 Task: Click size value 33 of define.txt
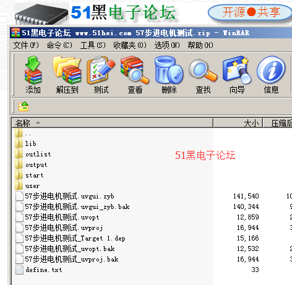(x=255, y=270)
